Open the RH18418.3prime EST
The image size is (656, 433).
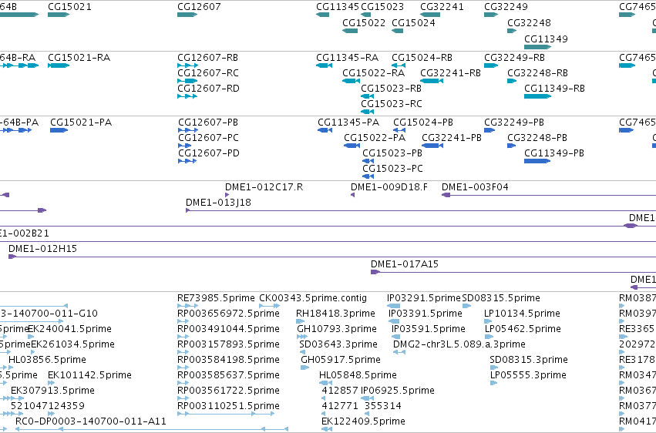(301, 321)
